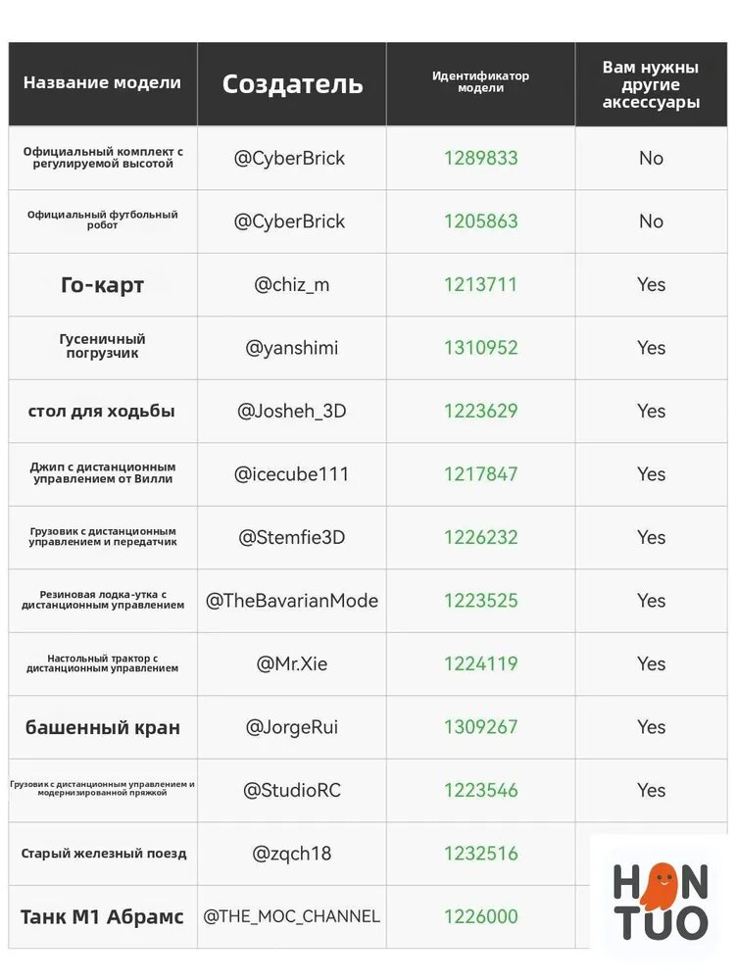The width and height of the screenshot is (736, 980).
Task: Select creator @TheBavarianMode
Action: click(x=292, y=601)
